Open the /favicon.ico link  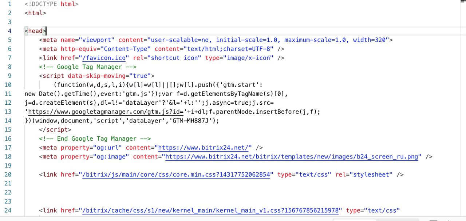point(106,58)
